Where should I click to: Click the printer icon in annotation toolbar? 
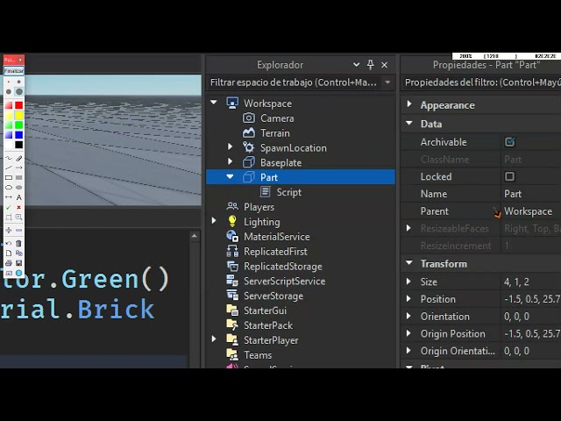pyautogui.click(x=9, y=263)
